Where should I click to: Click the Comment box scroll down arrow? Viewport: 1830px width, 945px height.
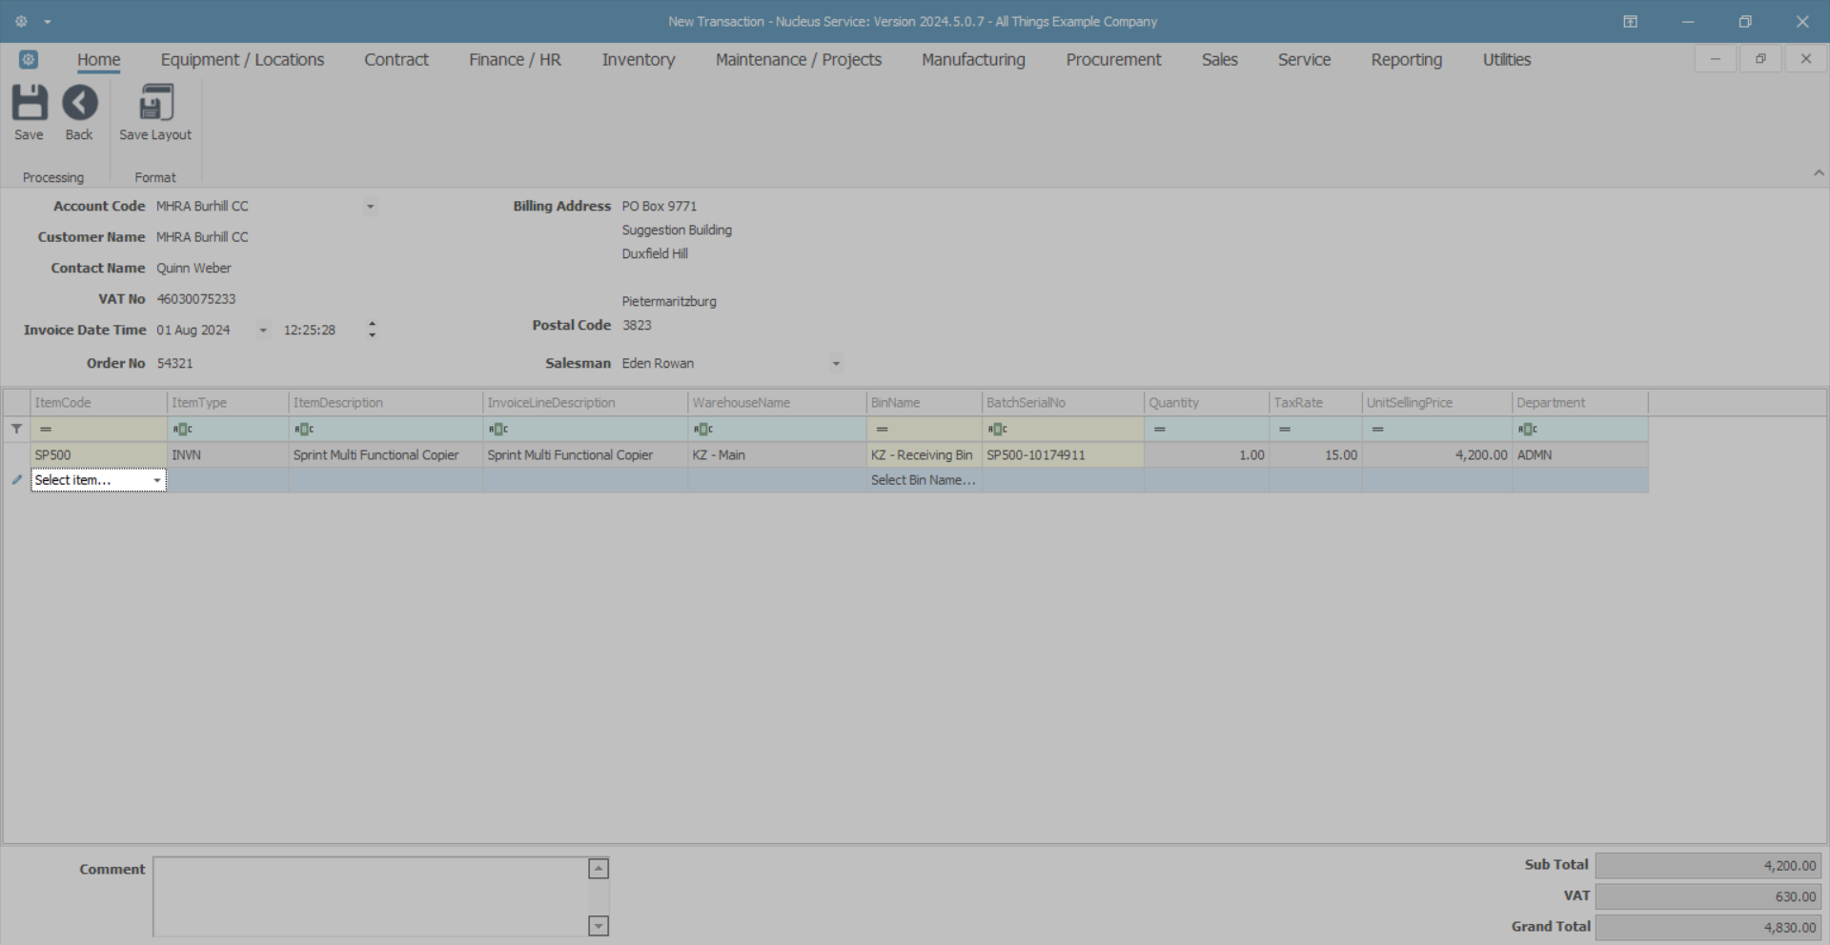[599, 925]
